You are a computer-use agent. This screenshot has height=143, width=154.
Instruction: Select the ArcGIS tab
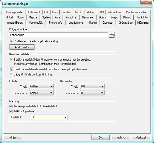click(79, 12)
